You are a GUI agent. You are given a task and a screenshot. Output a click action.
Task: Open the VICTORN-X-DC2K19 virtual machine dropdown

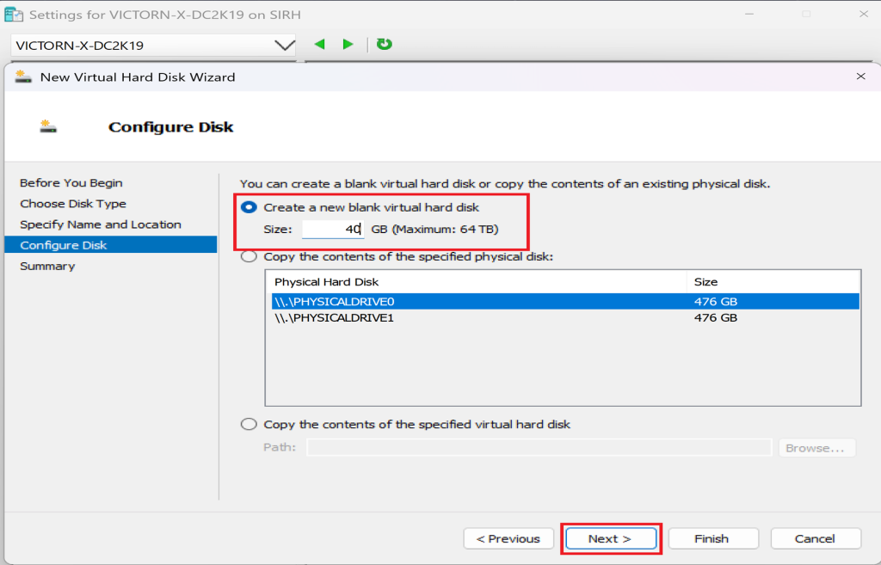tap(283, 45)
